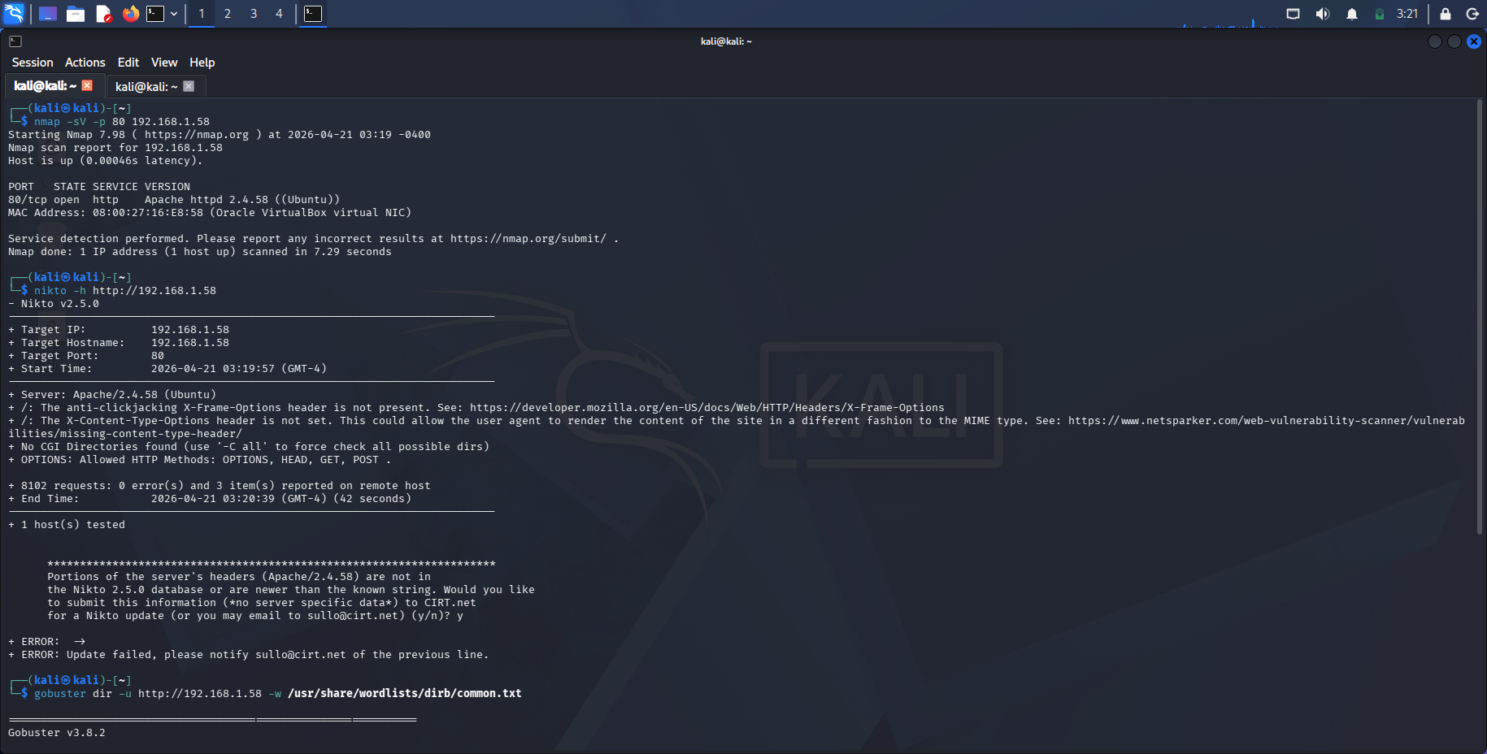Screen dimensions: 1487x754
Task: Click the 'Gobuster v3.8.2' line
Action: pyautogui.click(x=57, y=733)
